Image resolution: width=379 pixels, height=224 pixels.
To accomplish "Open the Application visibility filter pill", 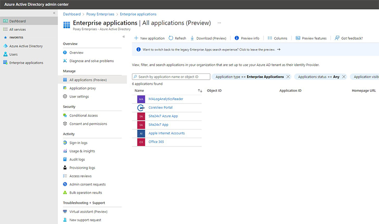I will 365,77.
